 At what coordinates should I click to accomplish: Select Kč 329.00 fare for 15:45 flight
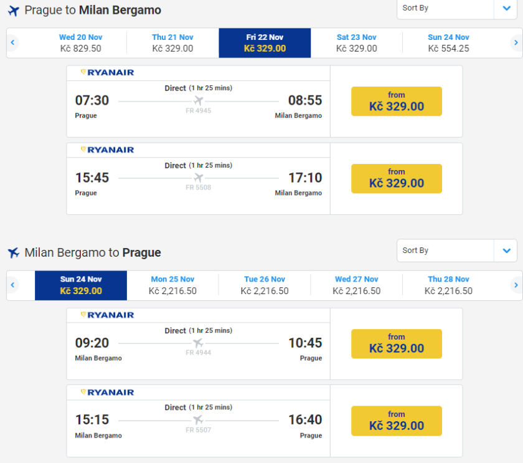point(396,179)
